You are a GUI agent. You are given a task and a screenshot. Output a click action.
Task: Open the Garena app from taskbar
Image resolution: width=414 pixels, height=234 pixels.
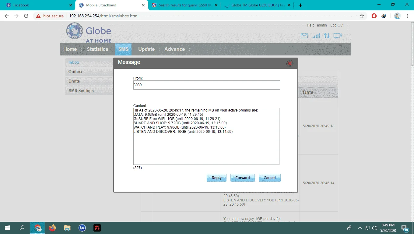click(x=97, y=228)
